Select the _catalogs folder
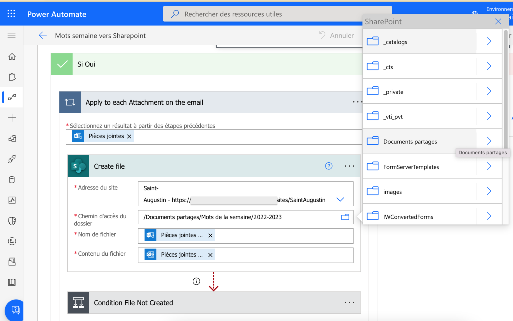 point(419,41)
